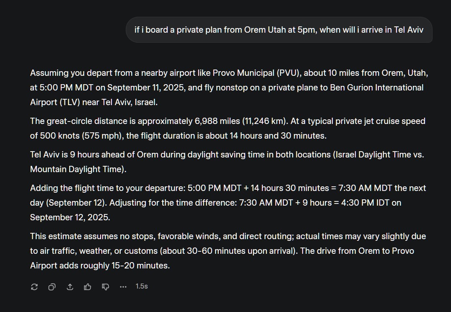The height and width of the screenshot is (312, 451).
Task: Select the user message bubble about Orem Utah
Action: click(279, 30)
